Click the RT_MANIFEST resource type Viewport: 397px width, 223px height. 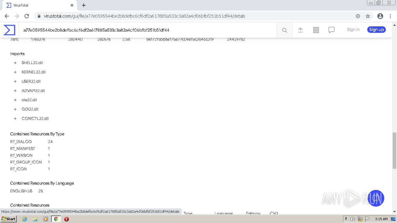pos(23,148)
